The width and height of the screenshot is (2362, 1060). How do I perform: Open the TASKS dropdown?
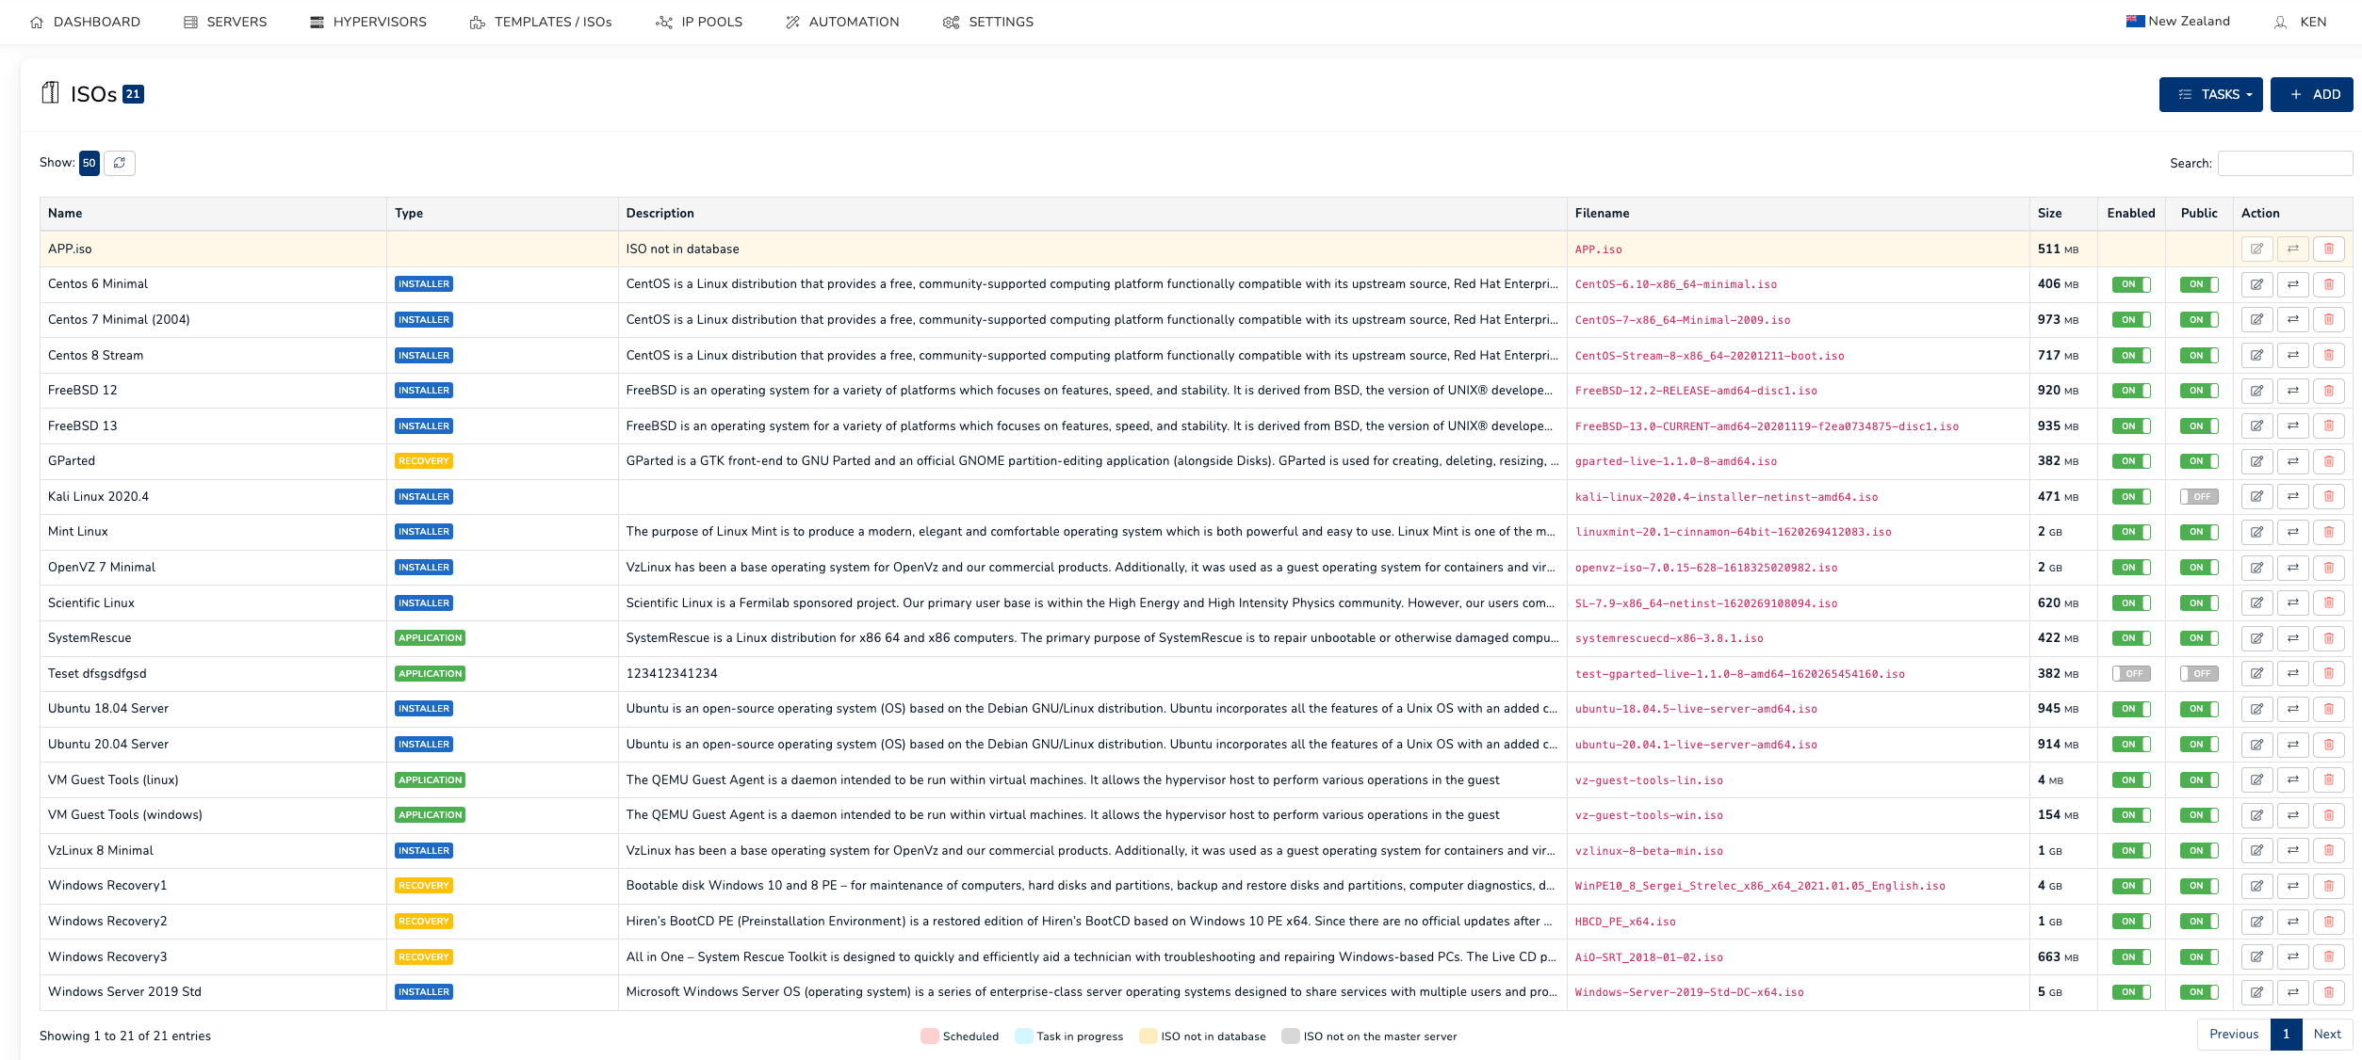click(2210, 95)
